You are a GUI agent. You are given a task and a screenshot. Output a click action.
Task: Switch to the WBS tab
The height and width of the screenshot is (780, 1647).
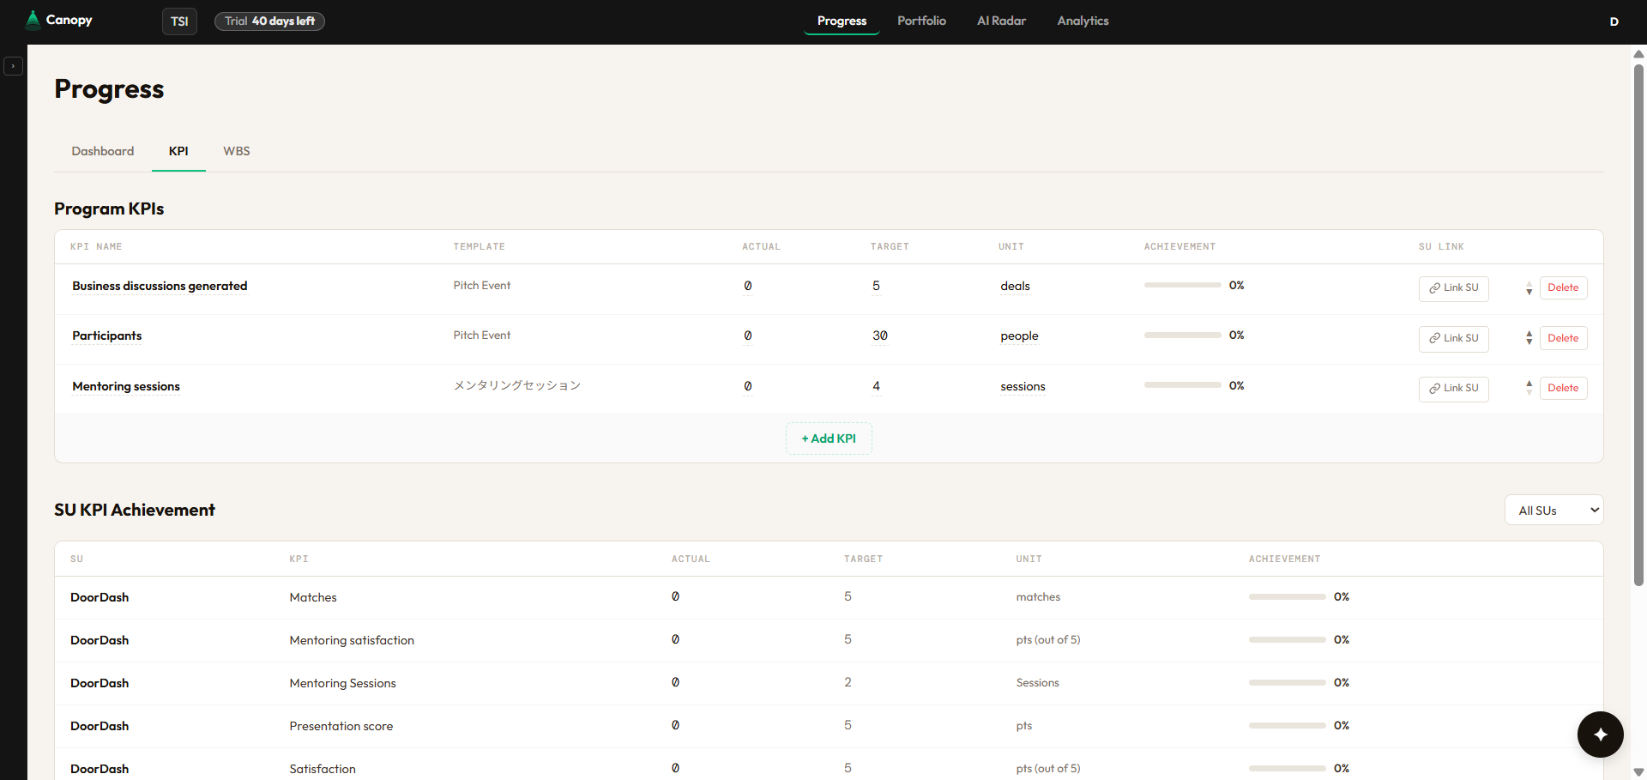[x=237, y=151]
